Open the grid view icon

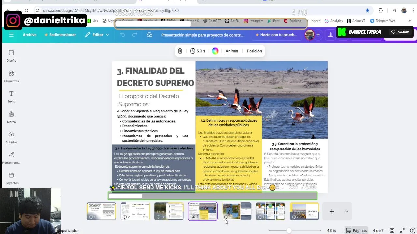point(392,231)
